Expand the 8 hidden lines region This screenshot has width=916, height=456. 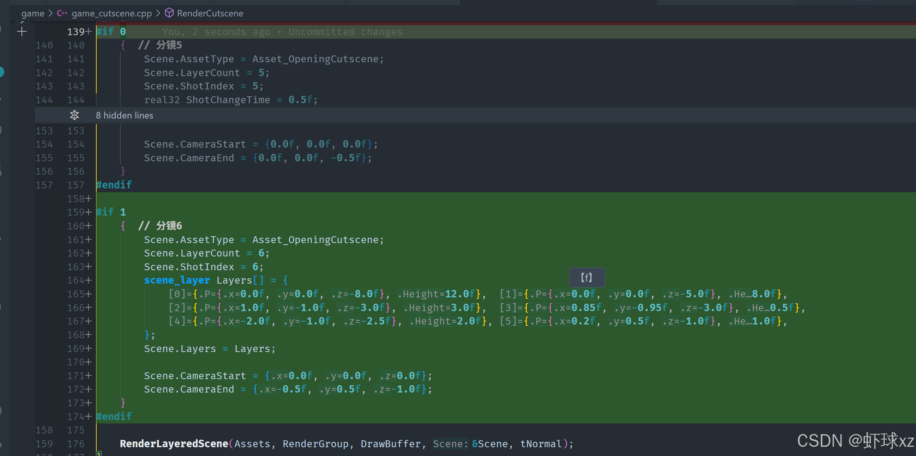125,115
